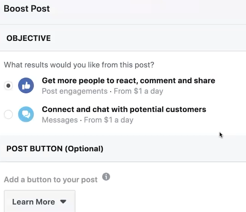This screenshot has width=246, height=212.
Task: Open the Learn More dropdown
Action: point(39,202)
